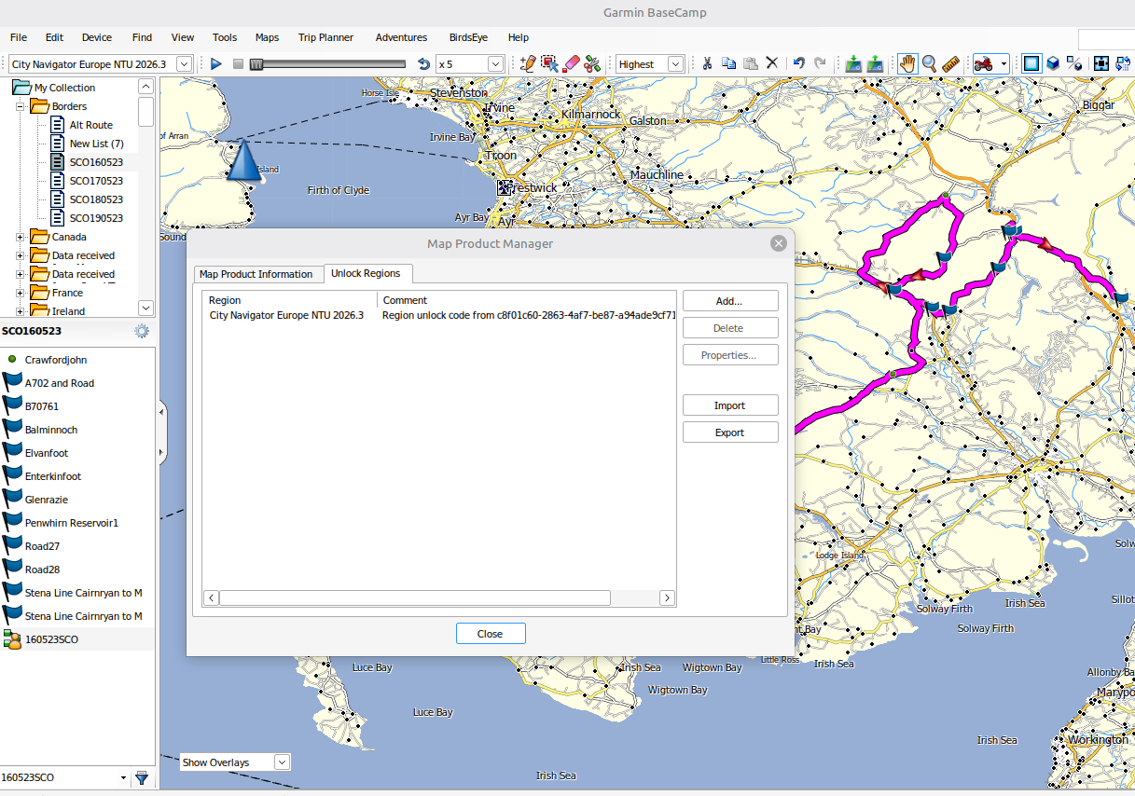Click the gear icon beside SCO160523
Image resolution: width=1135 pixels, height=796 pixels.
point(142,331)
